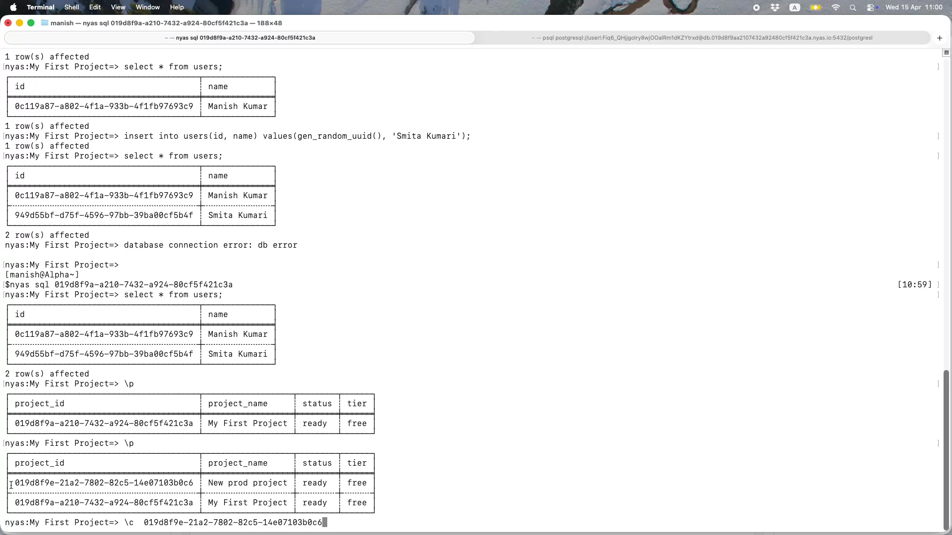Open the Apple menu
This screenshot has height=535, width=952.
click(x=13, y=7)
